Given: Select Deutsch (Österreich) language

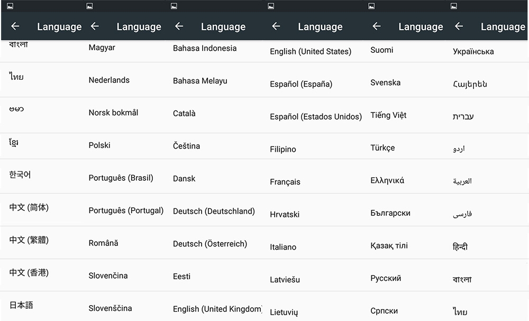Looking at the screenshot, I should (209, 244).
